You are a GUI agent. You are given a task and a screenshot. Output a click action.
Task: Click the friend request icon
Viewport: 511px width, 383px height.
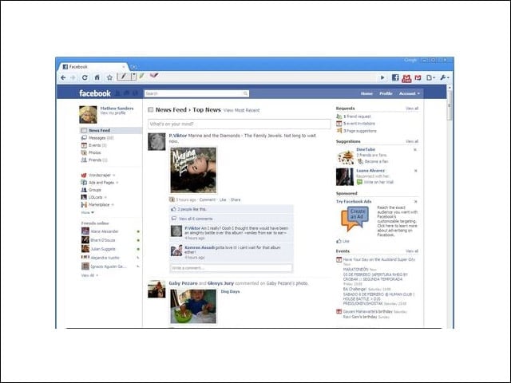[x=339, y=116]
